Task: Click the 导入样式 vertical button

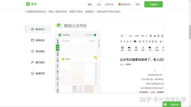Action: (x=99, y=43)
